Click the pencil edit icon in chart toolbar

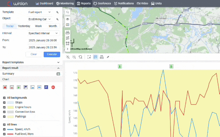pos(108,57)
